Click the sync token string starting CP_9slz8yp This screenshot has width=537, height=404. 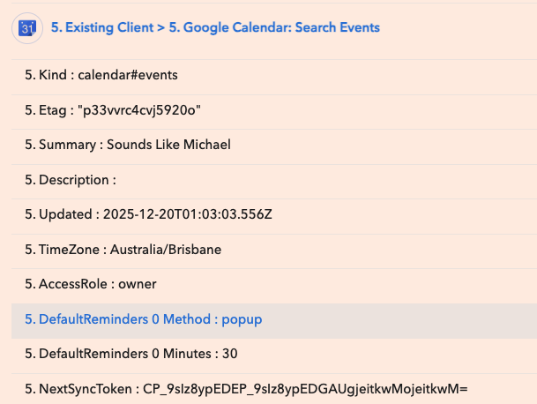click(x=304, y=389)
